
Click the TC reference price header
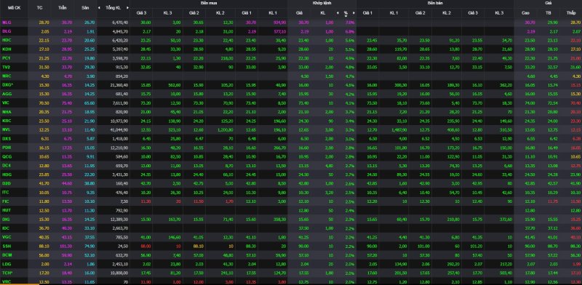click(x=40, y=8)
